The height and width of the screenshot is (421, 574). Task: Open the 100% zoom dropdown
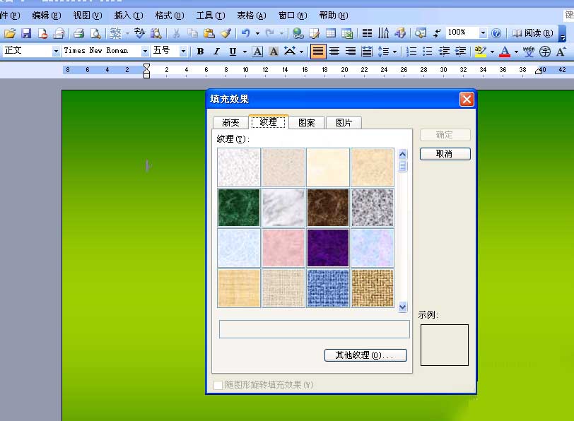(483, 33)
